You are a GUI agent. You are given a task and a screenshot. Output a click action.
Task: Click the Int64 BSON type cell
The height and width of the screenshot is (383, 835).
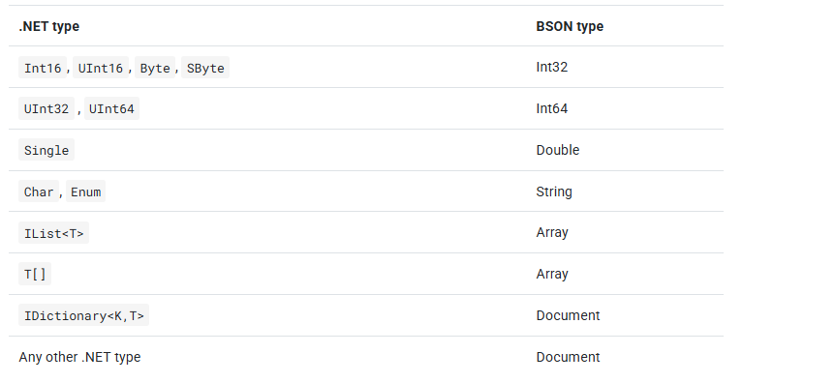click(x=552, y=108)
